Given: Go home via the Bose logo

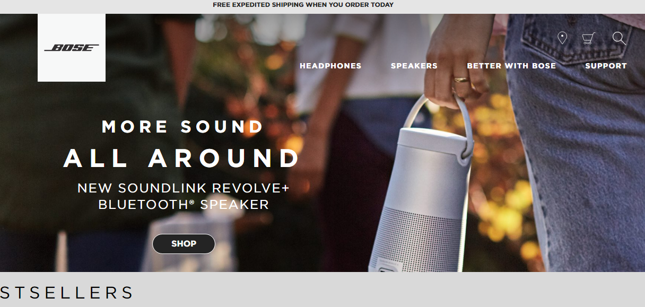Looking at the screenshot, I should [x=72, y=48].
